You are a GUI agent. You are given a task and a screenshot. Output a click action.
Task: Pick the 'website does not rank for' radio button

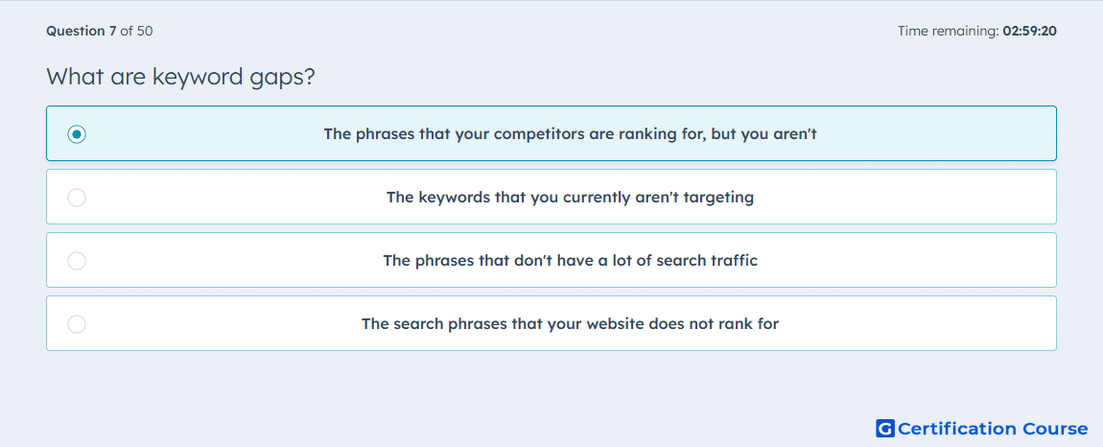tap(77, 324)
